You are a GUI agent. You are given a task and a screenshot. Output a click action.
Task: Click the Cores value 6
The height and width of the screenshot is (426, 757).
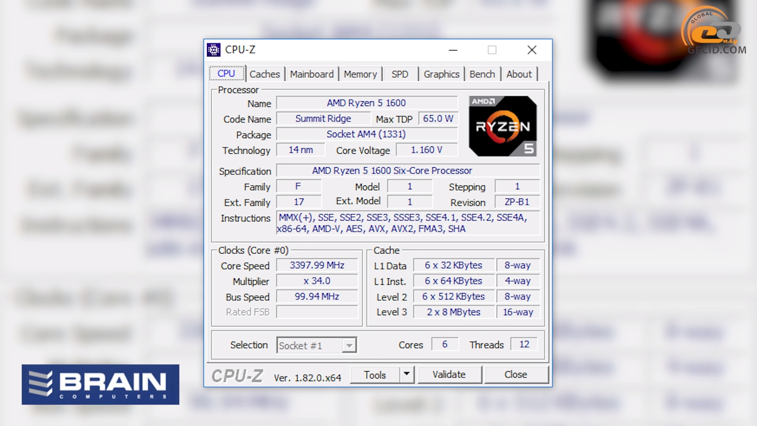[445, 344]
